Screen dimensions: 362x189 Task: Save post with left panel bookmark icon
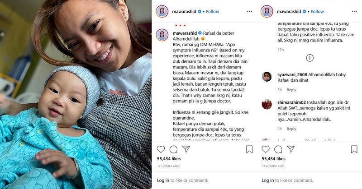pos(249,150)
